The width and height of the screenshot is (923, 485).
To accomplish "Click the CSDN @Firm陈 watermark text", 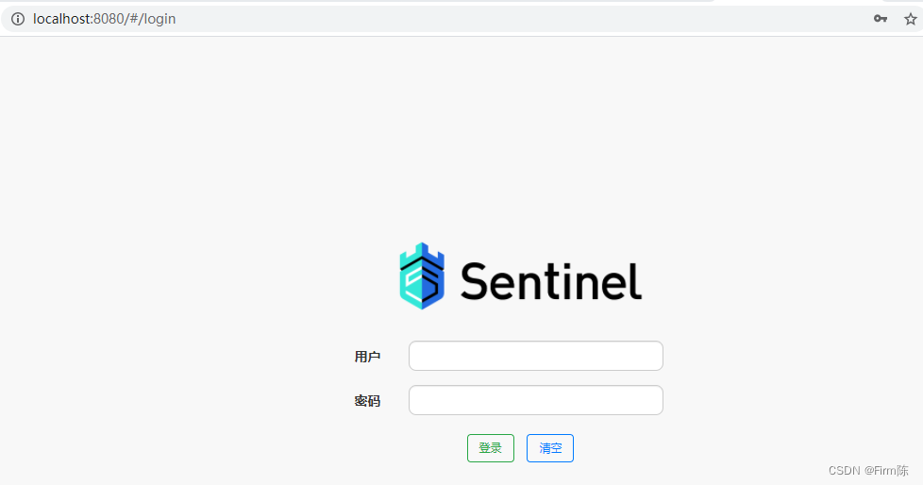I will pos(868,470).
